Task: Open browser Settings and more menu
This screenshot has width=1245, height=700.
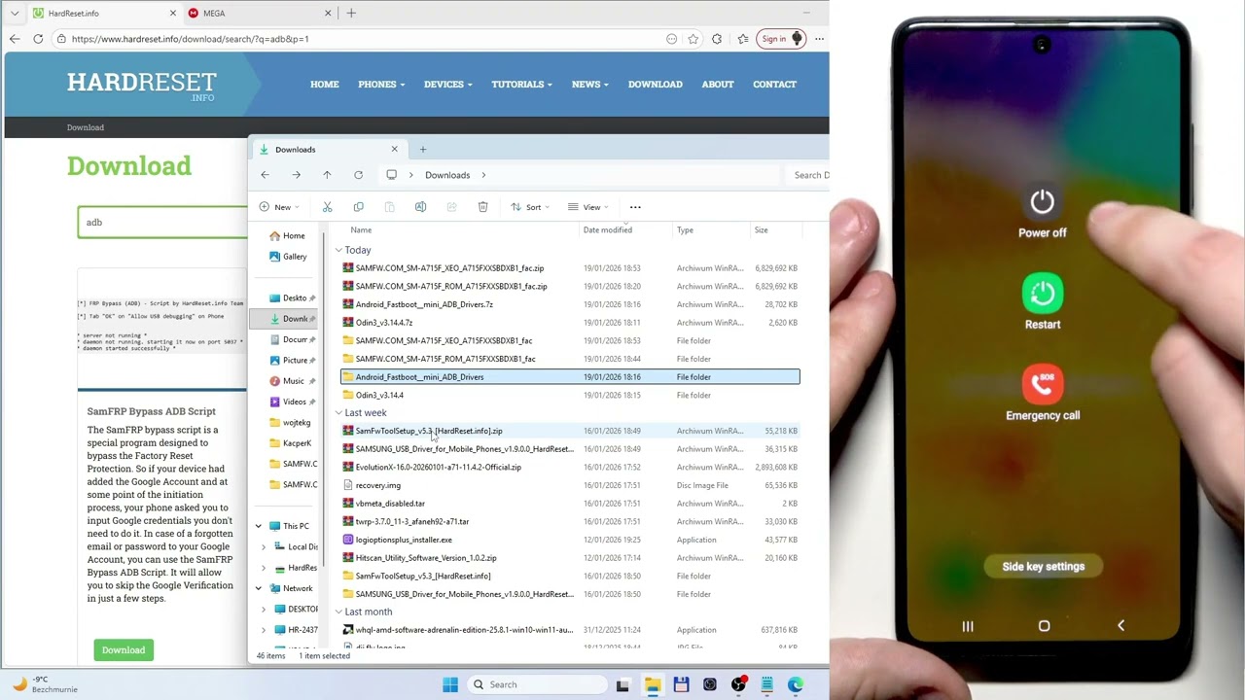Action: point(820,39)
